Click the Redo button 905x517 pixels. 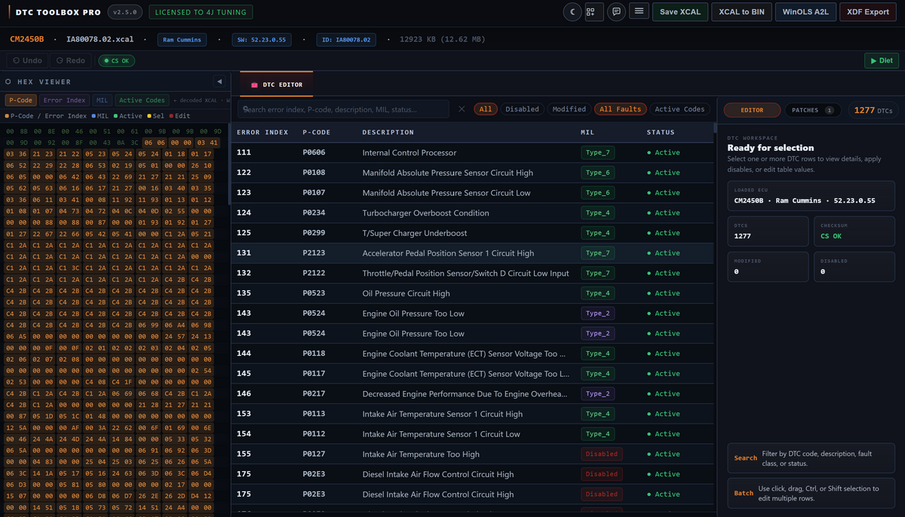point(70,60)
